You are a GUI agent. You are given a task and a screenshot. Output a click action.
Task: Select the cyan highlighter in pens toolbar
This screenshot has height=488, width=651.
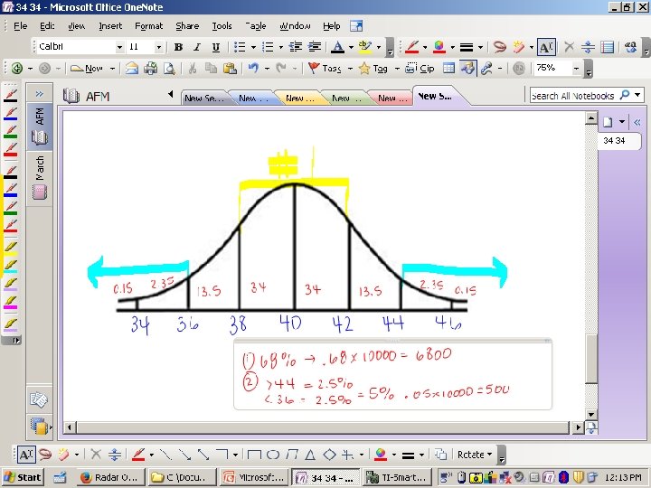pos(11,266)
